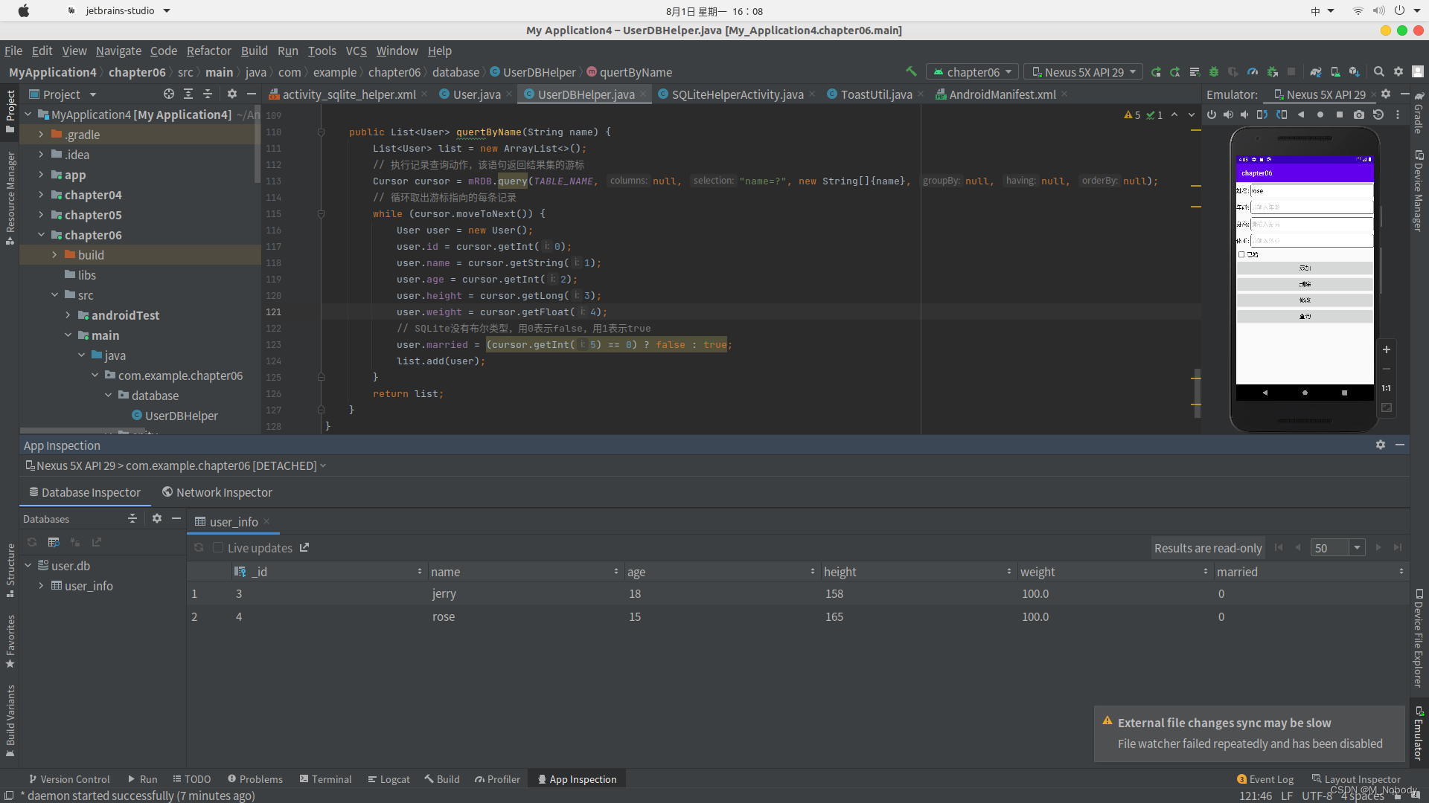Take an emulator screenshot with the camera icon
The width and height of the screenshot is (1429, 803).
[1359, 115]
